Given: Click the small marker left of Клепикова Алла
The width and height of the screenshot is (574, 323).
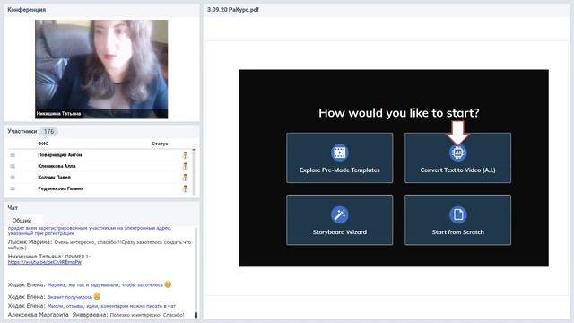Looking at the screenshot, I should tap(13, 166).
